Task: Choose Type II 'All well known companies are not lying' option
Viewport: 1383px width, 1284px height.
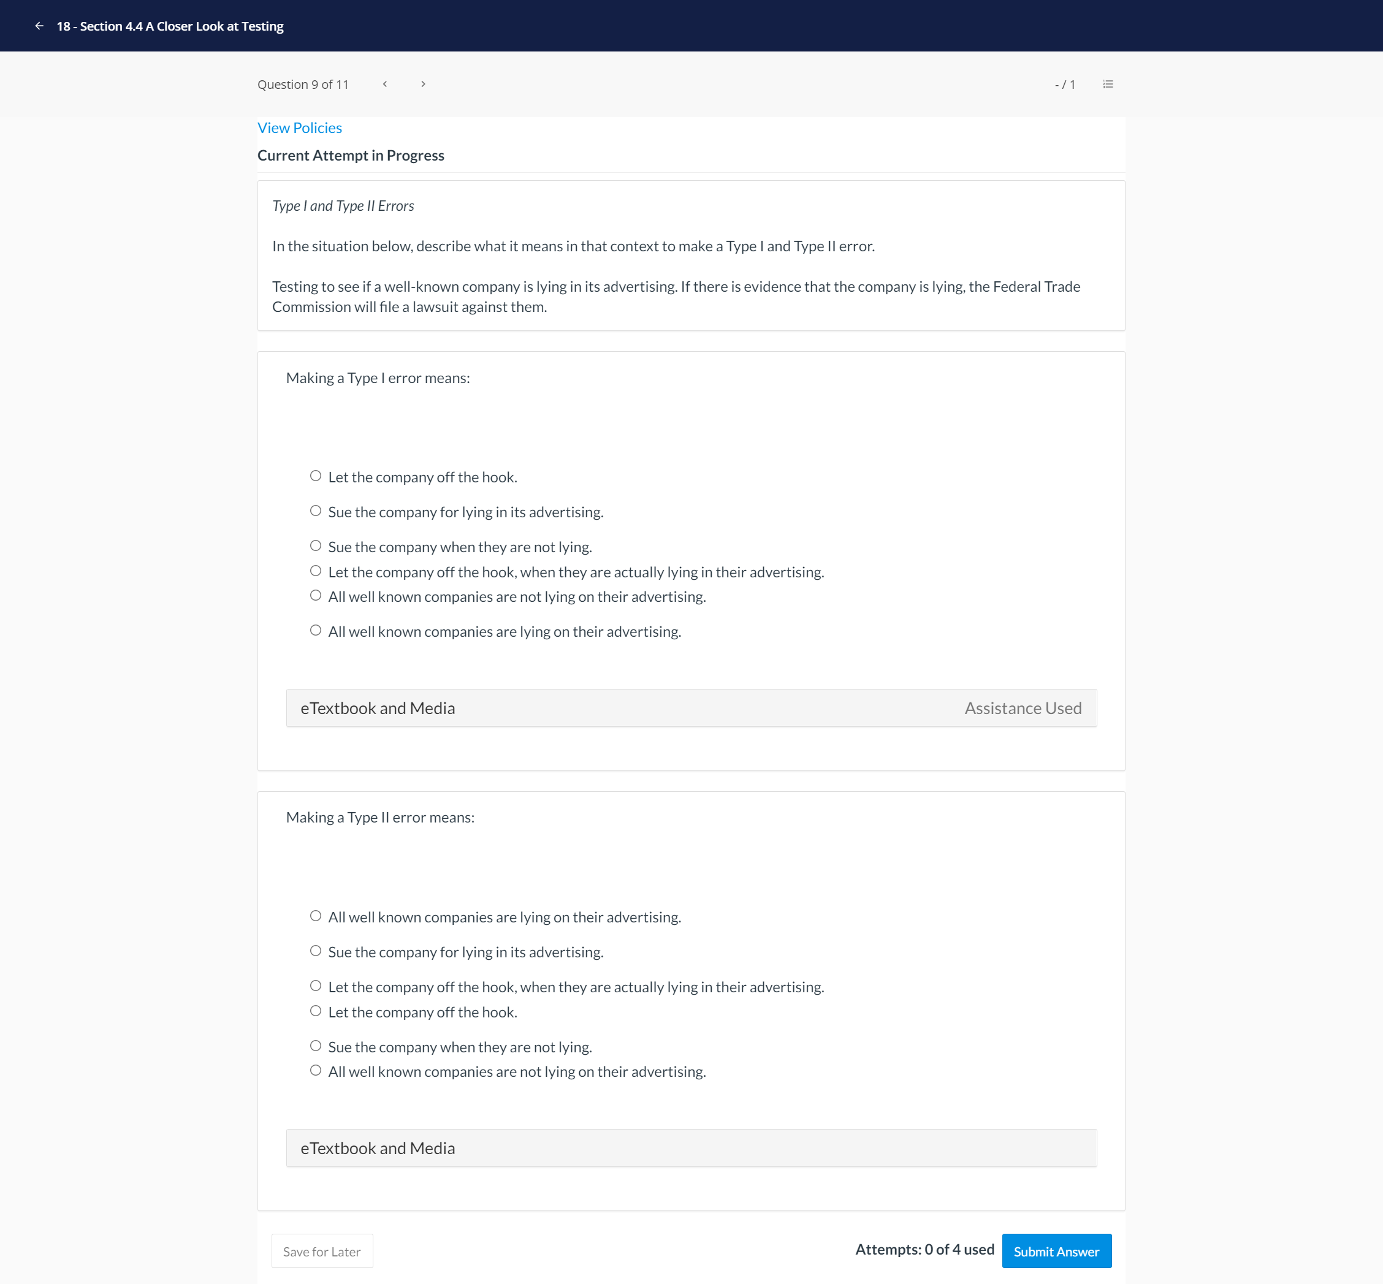Action: pos(316,1070)
